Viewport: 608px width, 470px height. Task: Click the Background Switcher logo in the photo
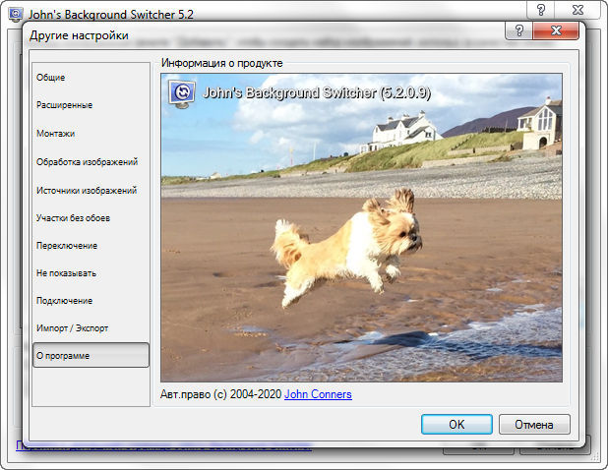coord(181,94)
